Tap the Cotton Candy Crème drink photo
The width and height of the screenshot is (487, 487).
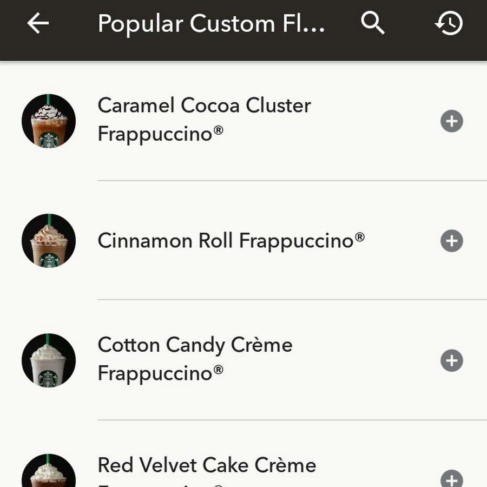(x=49, y=360)
